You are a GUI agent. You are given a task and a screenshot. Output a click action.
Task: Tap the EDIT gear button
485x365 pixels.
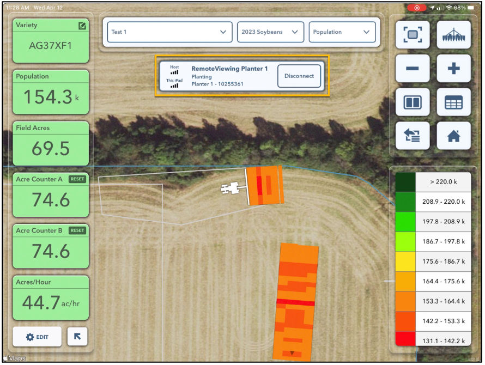pyautogui.click(x=37, y=337)
